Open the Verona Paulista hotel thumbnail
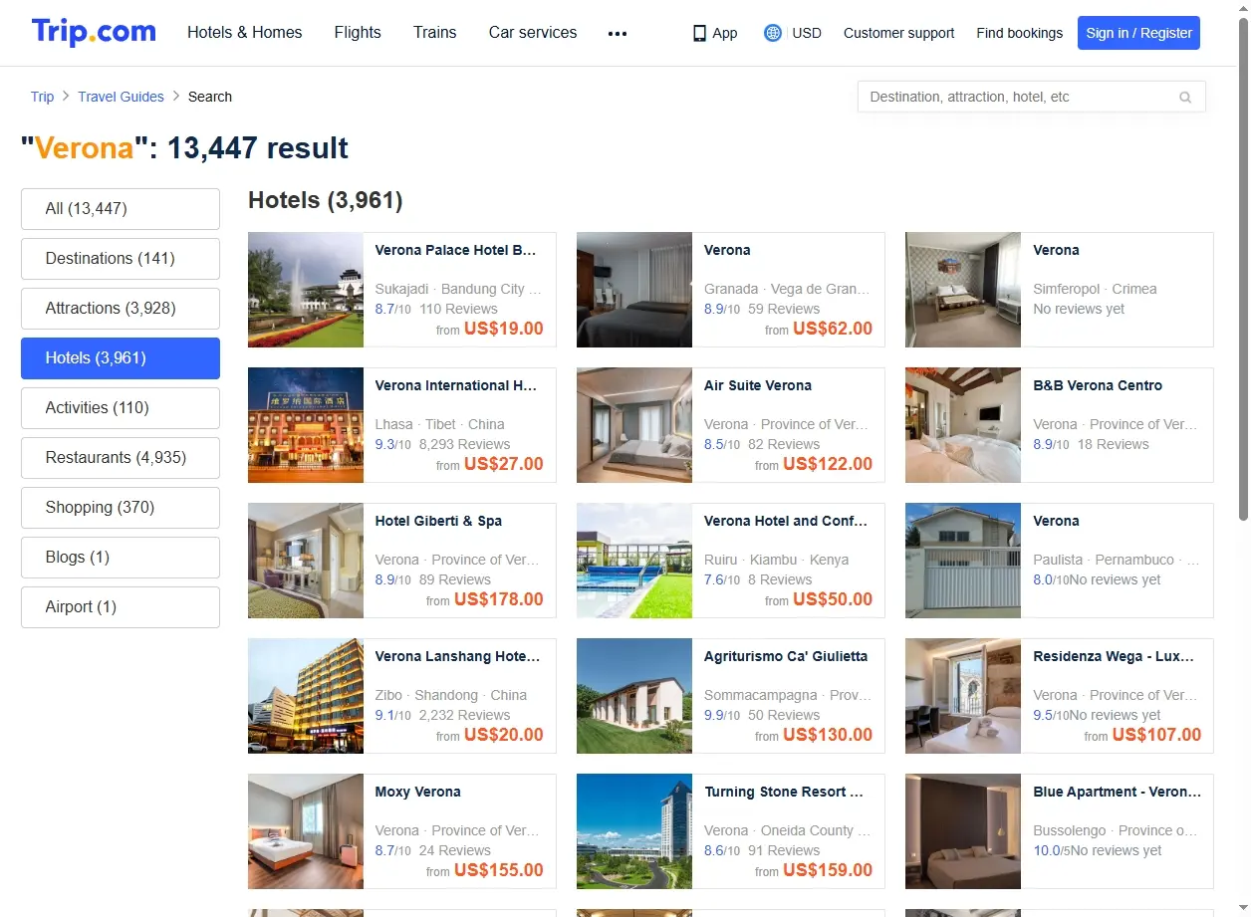1251x917 pixels. pos(963,561)
